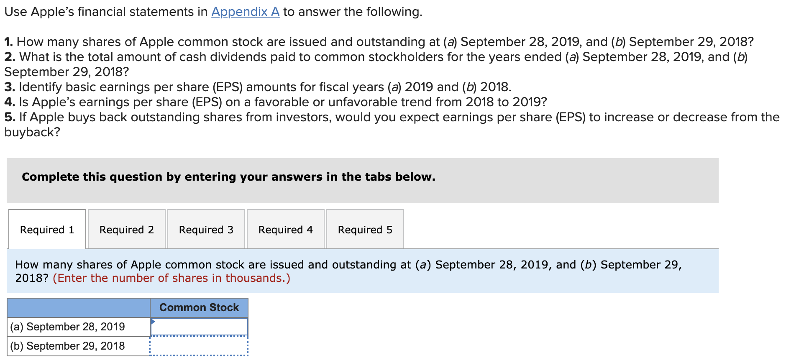Screen dimensions: 804x363
Task: Click the Common Stock input for September 28, 2019
Action: point(200,327)
